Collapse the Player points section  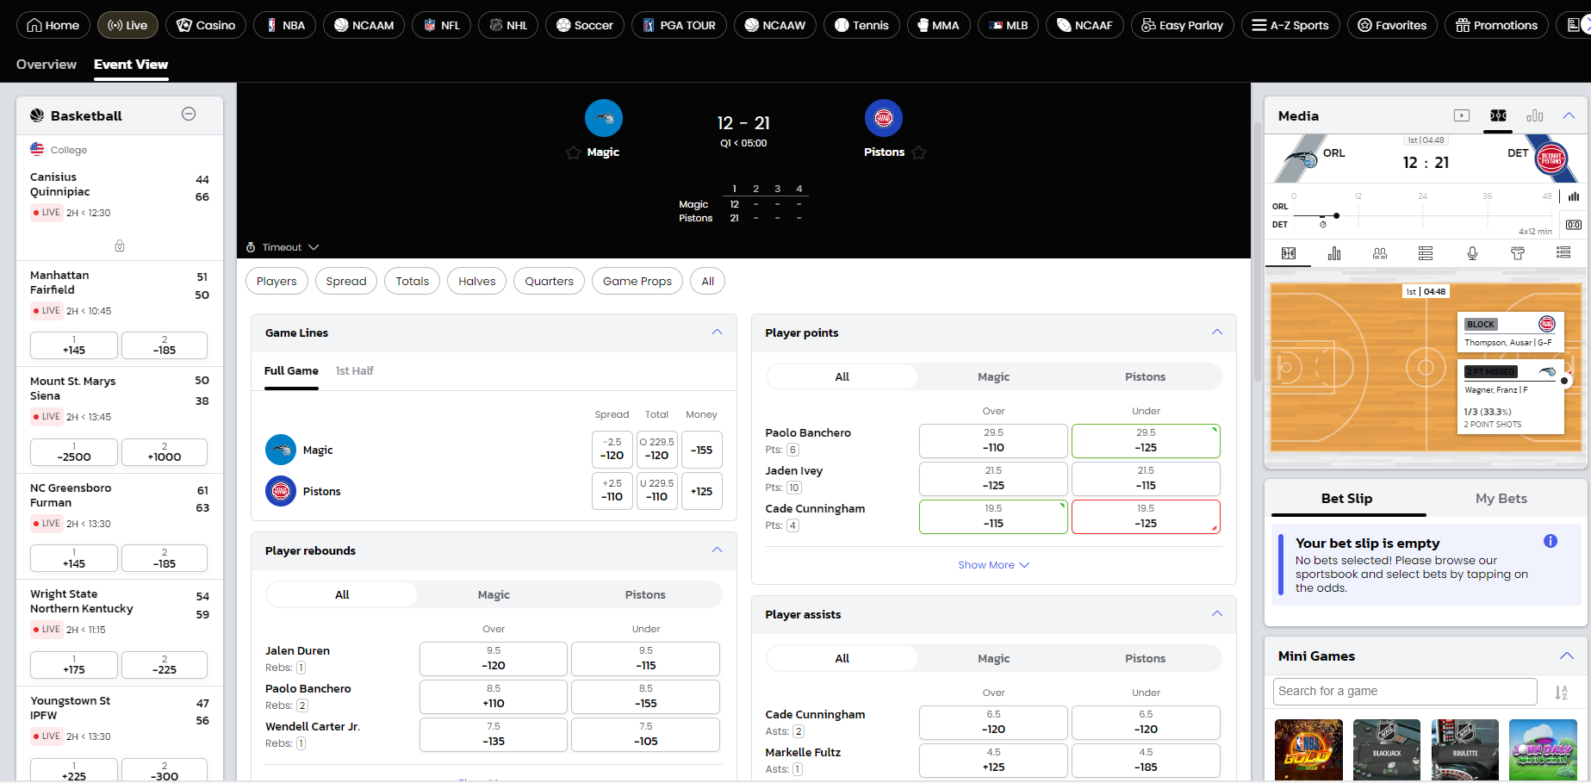pos(1217,332)
